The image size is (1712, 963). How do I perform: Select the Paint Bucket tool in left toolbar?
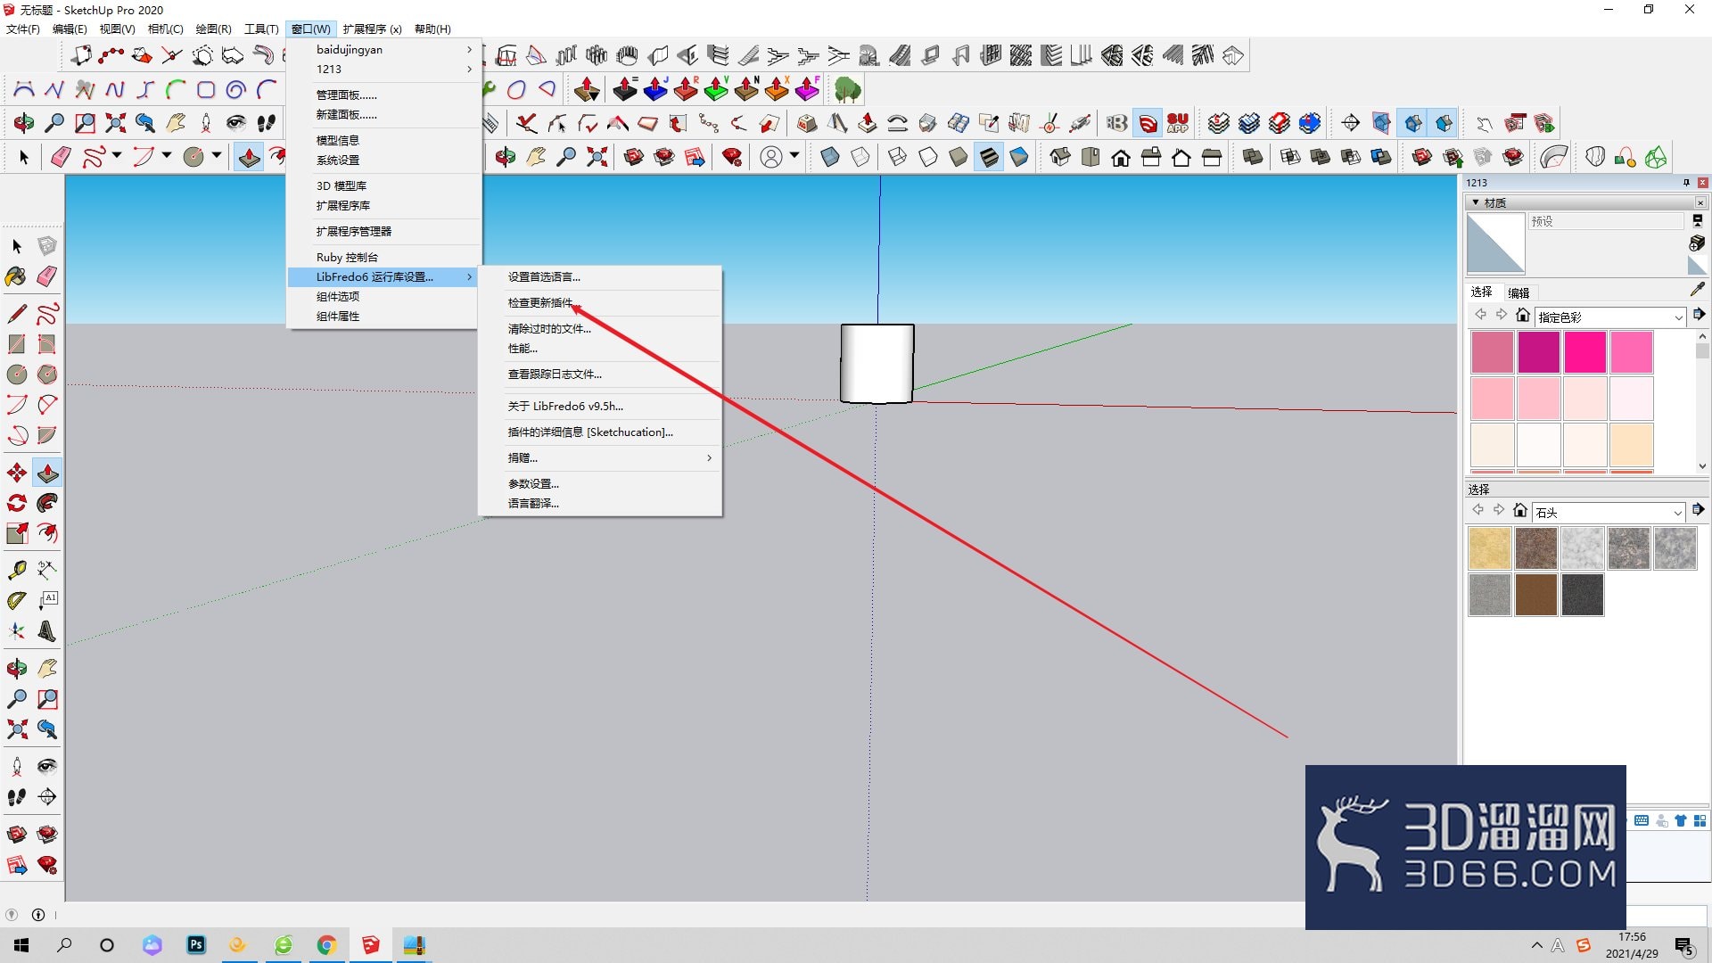click(x=16, y=276)
